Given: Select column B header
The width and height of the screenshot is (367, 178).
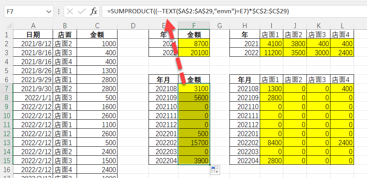Looking at the screenshot, I should pyautogui.click(x=65, y=26).
